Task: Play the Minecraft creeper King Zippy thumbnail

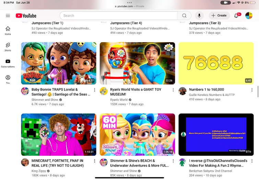Action: pyautogui.click(x=59, y=134)
